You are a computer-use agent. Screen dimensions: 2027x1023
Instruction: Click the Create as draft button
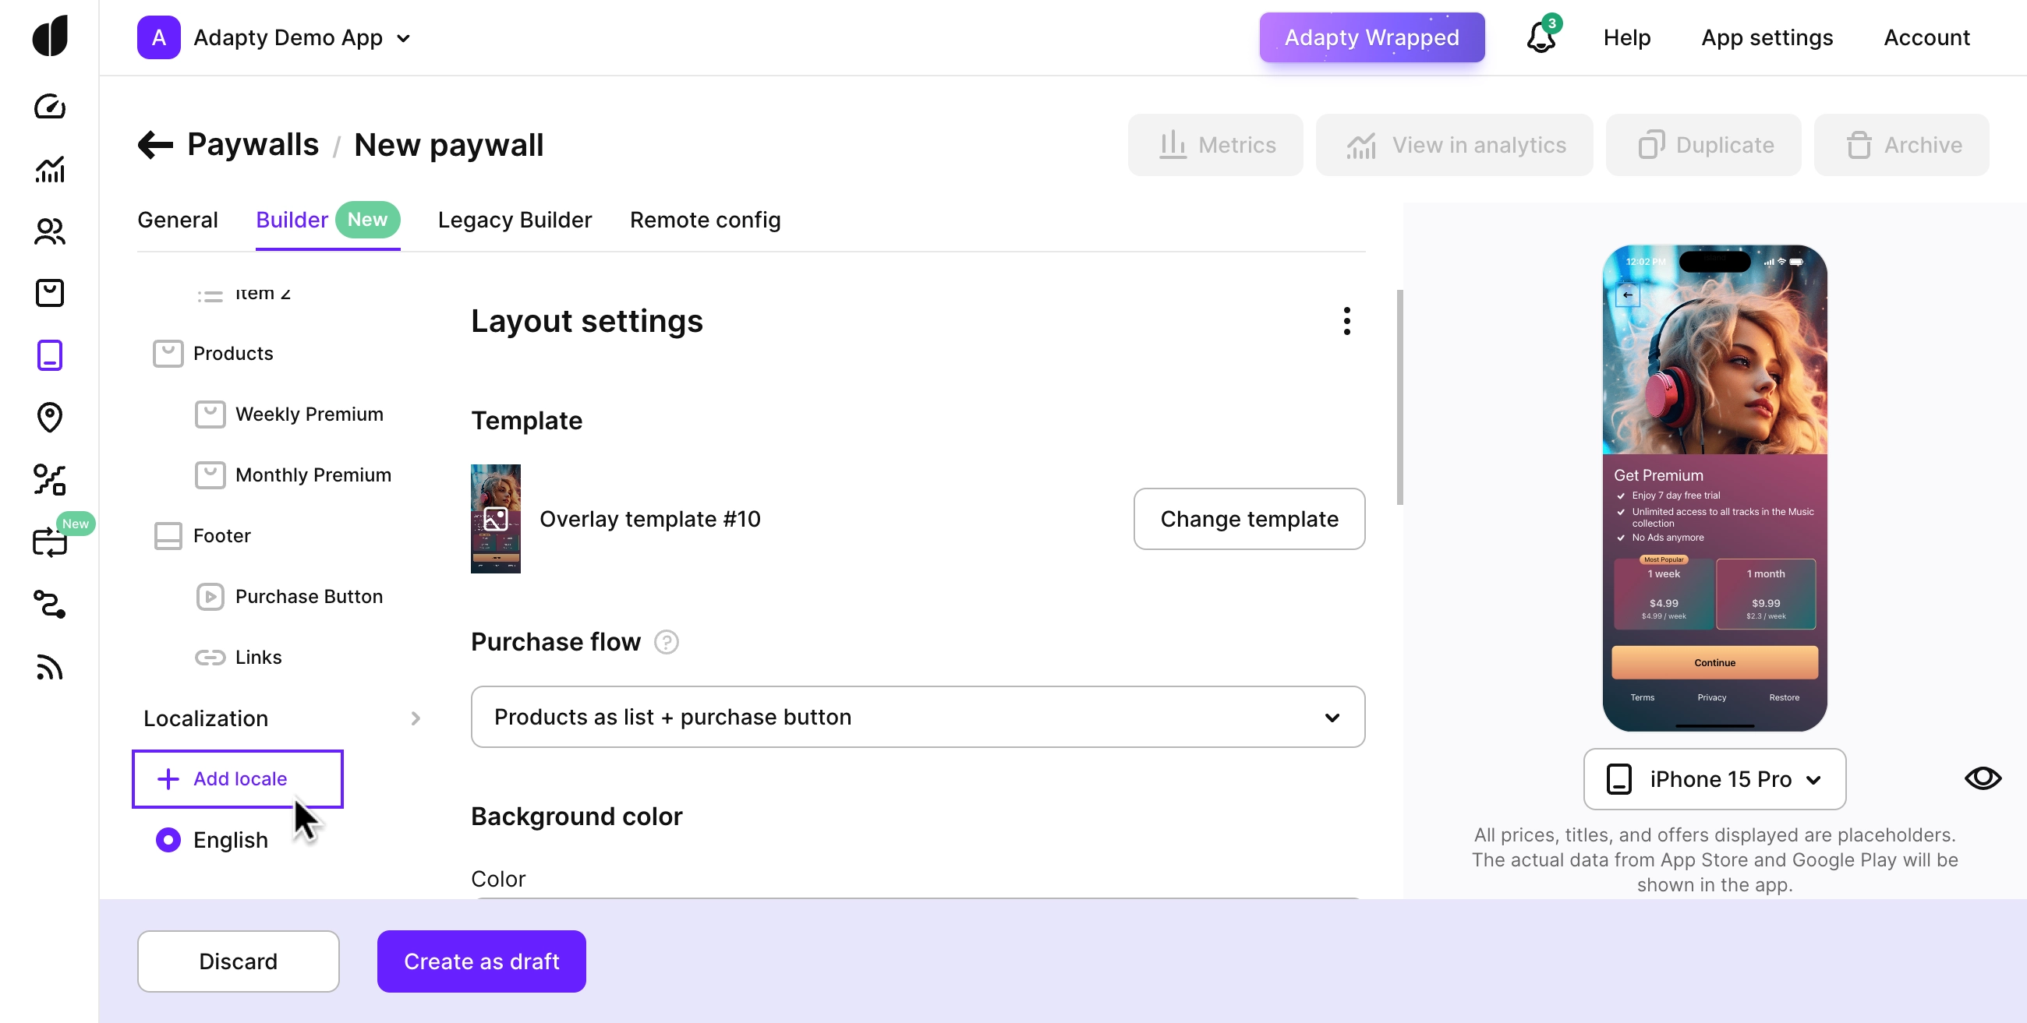[481, 961]
